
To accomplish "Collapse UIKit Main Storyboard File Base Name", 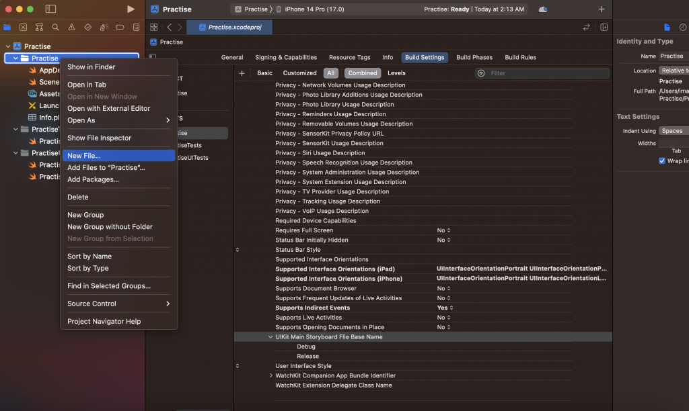I will [x=270, y=337].
